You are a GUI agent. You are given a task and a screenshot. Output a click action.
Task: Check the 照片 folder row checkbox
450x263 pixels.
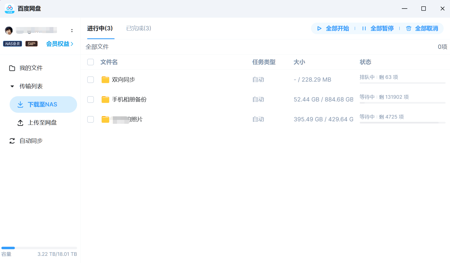[91, 119]
